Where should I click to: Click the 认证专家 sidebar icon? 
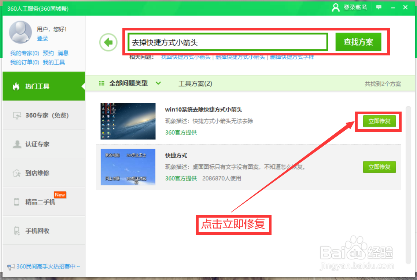(x=16, y=144)
